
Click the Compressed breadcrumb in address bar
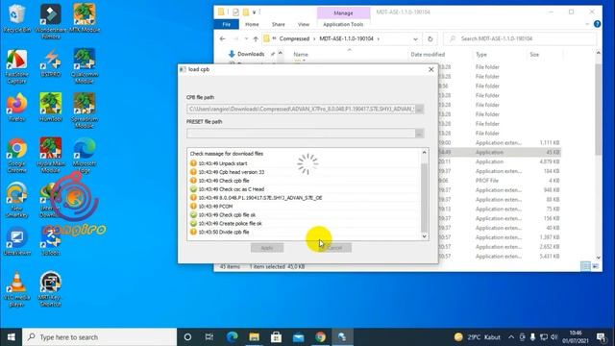[294, 38]
